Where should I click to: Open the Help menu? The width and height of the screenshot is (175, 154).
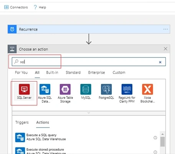tap(40, 7)
